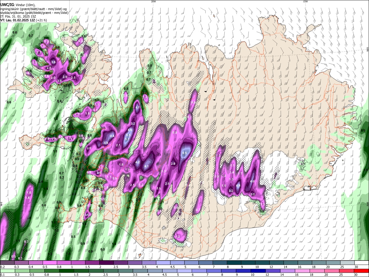Click the 4.6 precipitation value on the map
The height and width of the screenshot is (277, 369).
[x=130, y=130]
